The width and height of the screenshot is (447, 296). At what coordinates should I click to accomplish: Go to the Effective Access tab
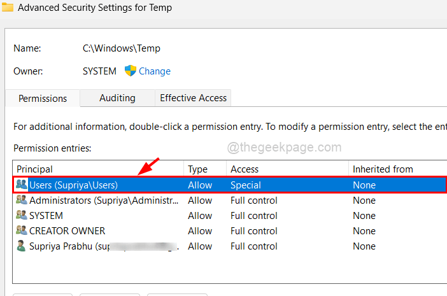click(x=193, y=98)
